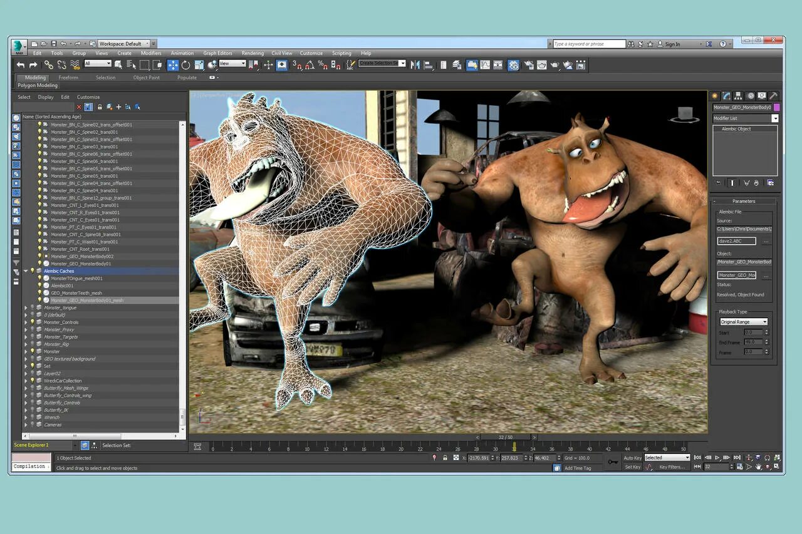The image size is (802, 534).
Task: Expand the Monster_Controls layer
Action: pyautogui.click(x=26, y=322)
